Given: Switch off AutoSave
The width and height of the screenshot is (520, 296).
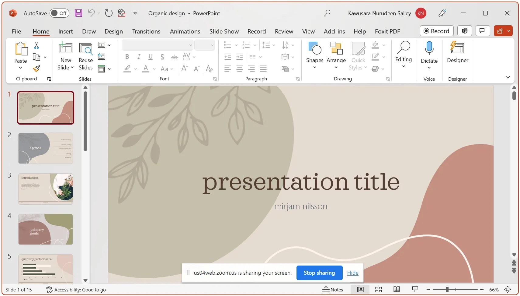Looking at the screenshot, I should coord(59,13).
